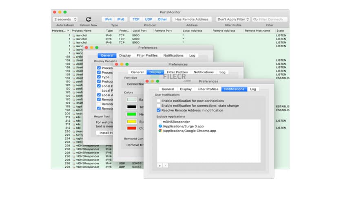
Task: Select the 'mDNSResponder' entry in Exclude Applications
Action: coord(176,122)
